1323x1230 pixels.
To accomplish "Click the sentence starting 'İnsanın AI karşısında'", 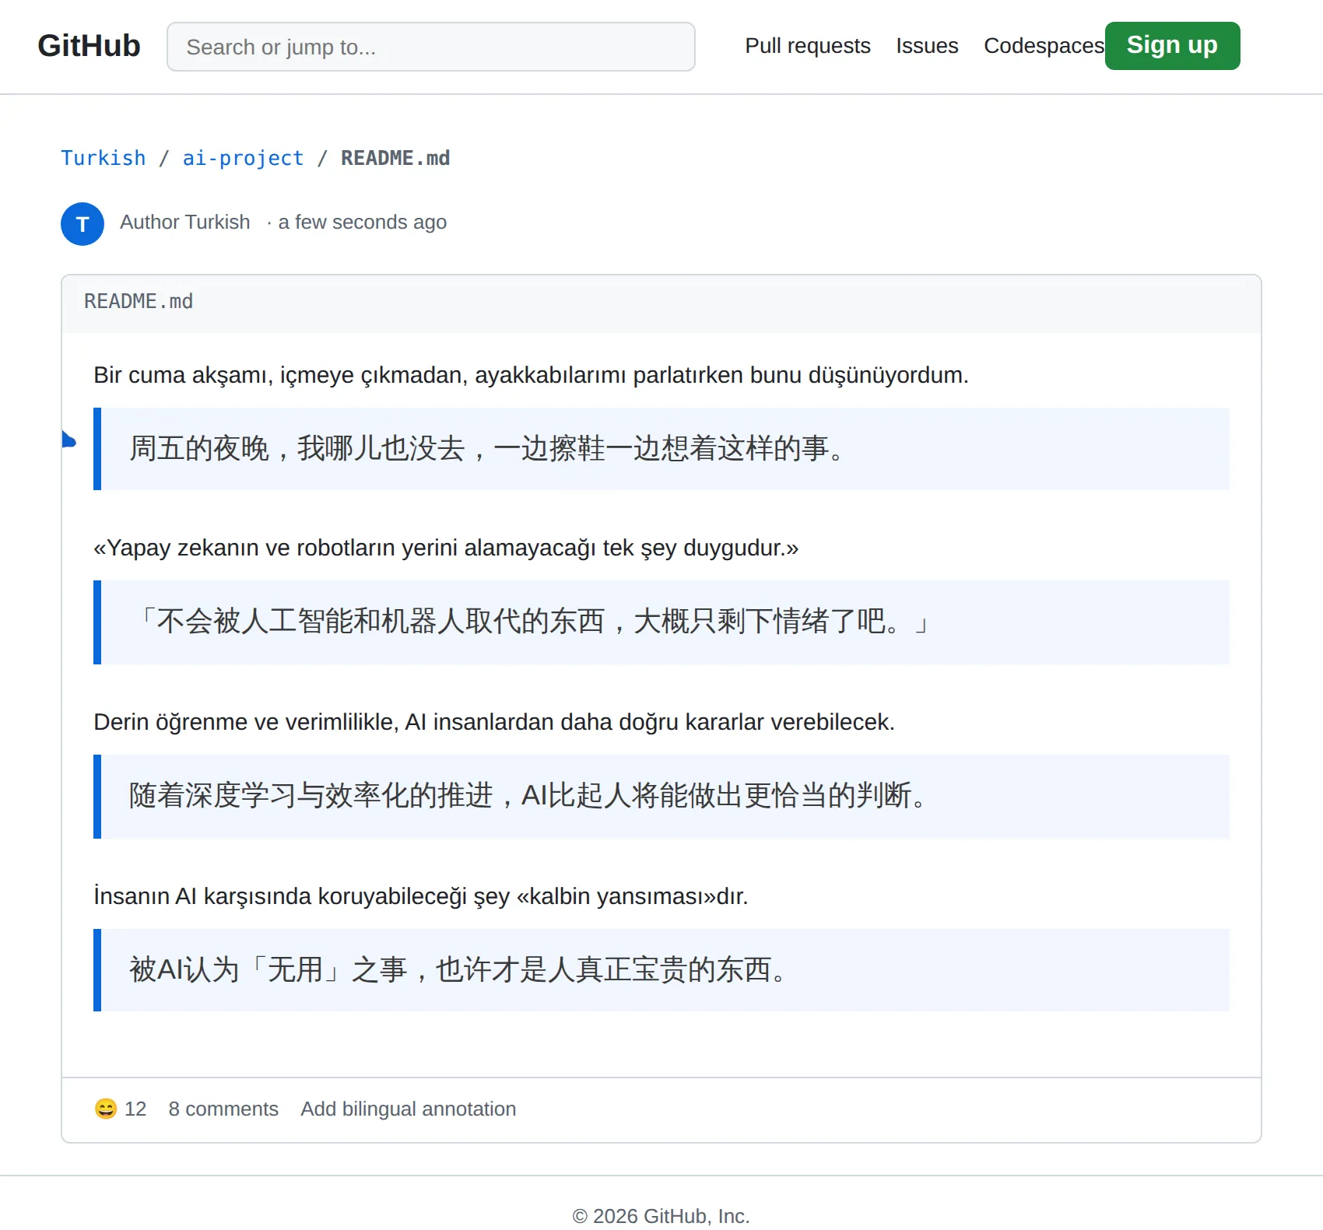I will click(421, 896).
